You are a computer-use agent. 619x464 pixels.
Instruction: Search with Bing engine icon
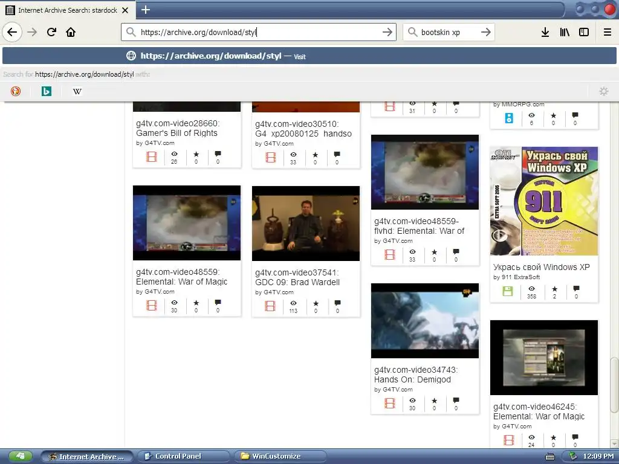[x=47, y=91]
